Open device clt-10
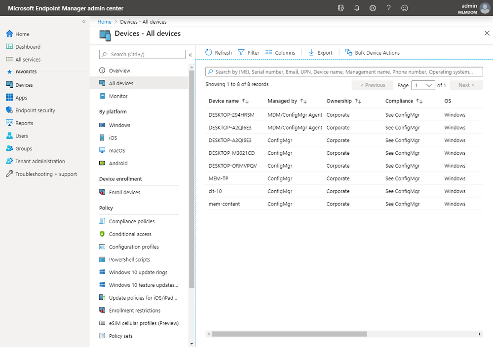 tap(215, 191)
